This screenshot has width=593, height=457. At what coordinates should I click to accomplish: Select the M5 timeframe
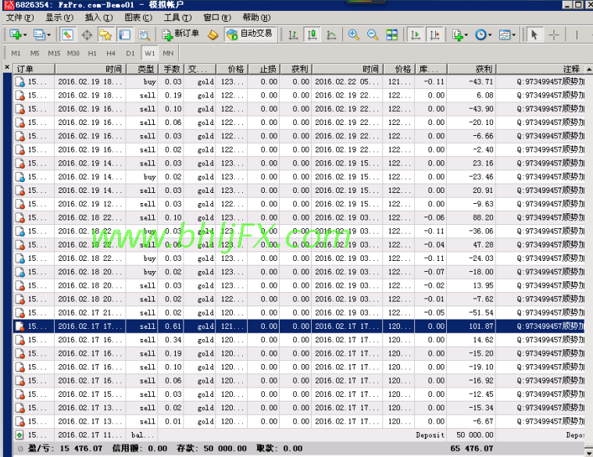[35, 53]
